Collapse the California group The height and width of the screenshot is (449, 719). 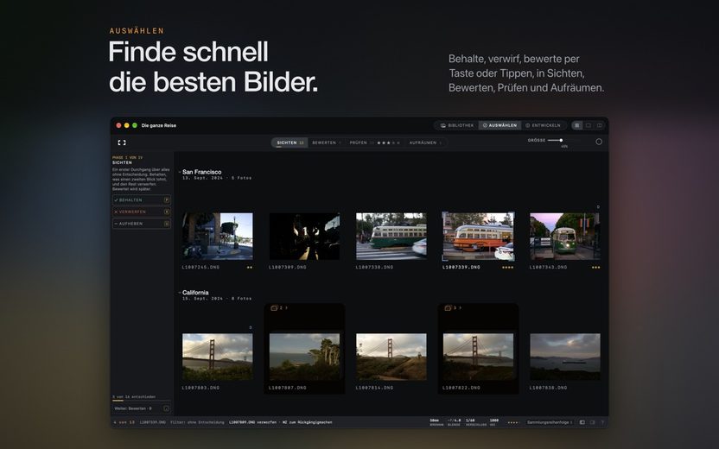coord(180,293)
